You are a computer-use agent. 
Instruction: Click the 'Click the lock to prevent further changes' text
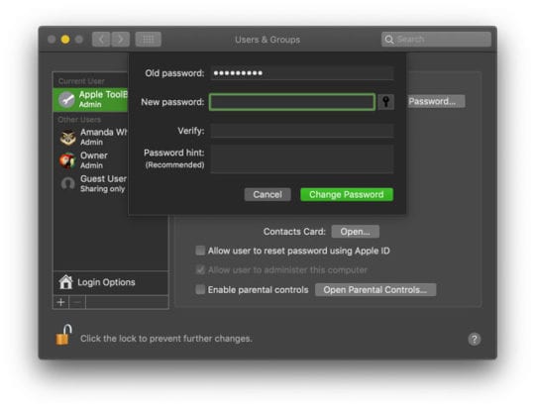[166, 339]
